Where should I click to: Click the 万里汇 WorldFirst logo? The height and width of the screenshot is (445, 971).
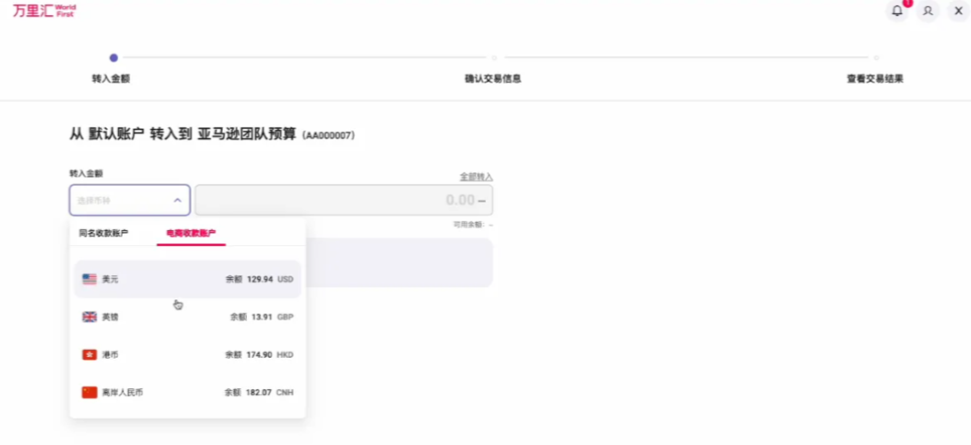tap(44, 11)
